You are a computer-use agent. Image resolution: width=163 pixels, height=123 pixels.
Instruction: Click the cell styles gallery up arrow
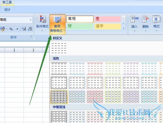pos(124,18)
